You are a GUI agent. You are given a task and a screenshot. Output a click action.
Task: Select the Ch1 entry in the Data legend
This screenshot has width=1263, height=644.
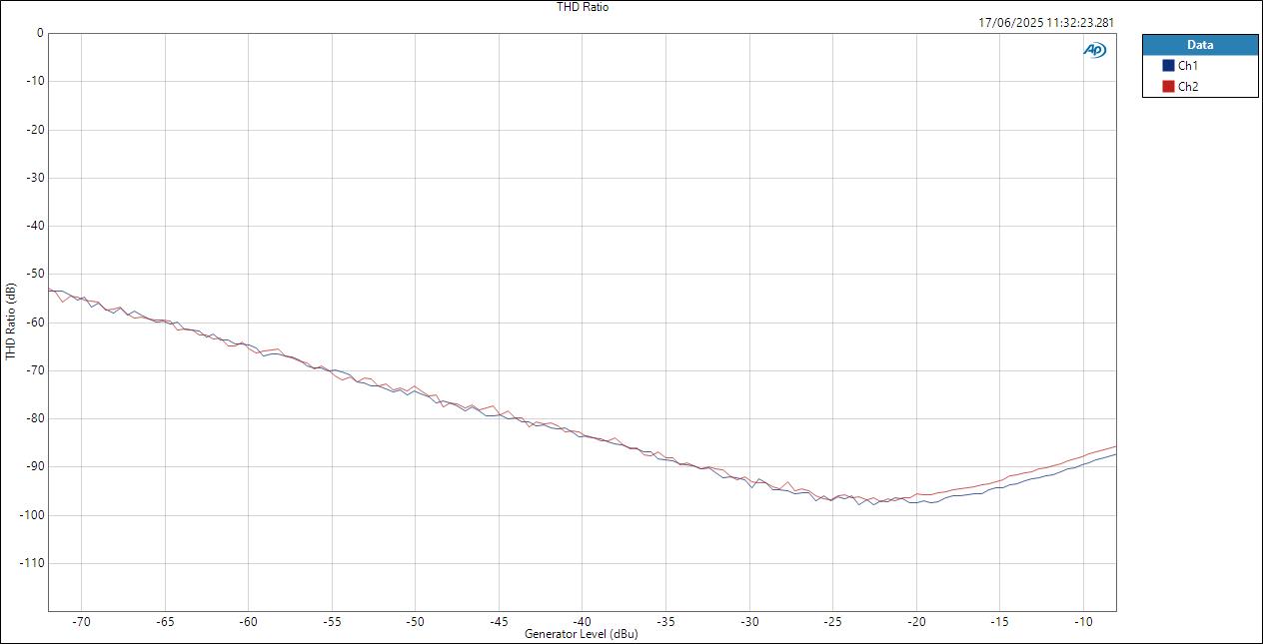1187,63
